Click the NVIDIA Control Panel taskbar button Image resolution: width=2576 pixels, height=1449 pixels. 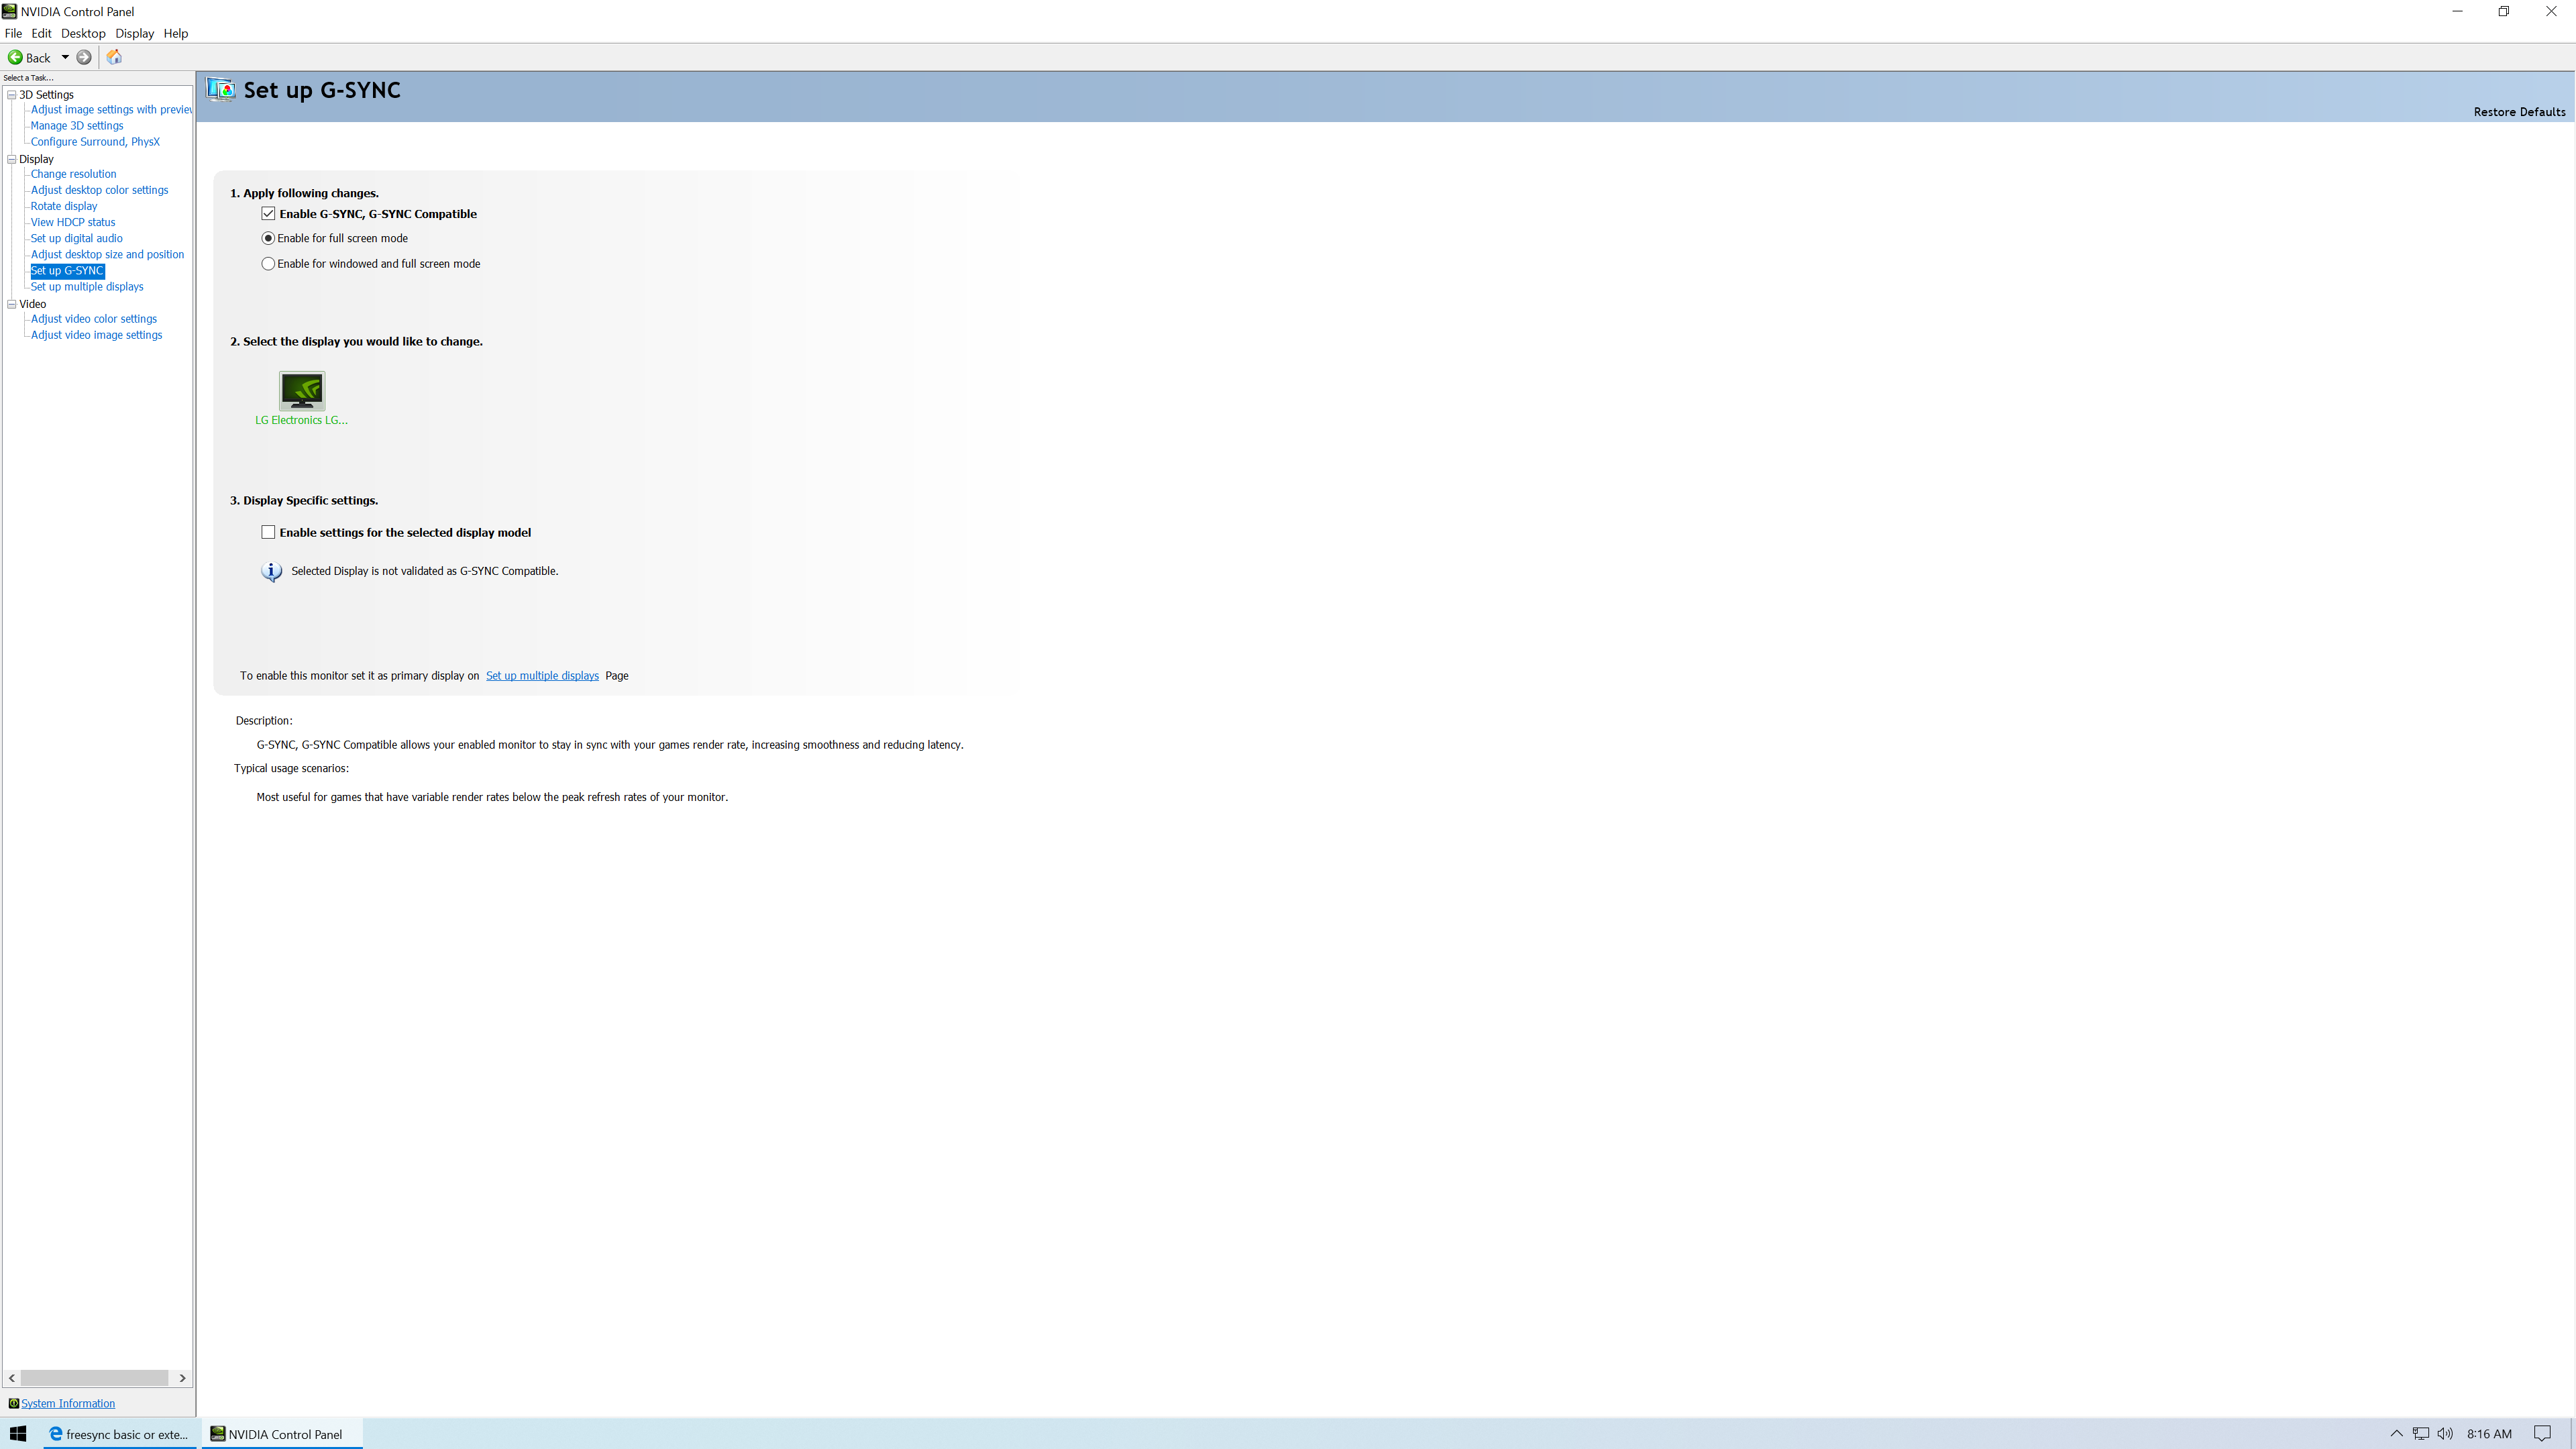pos(282,1433)
